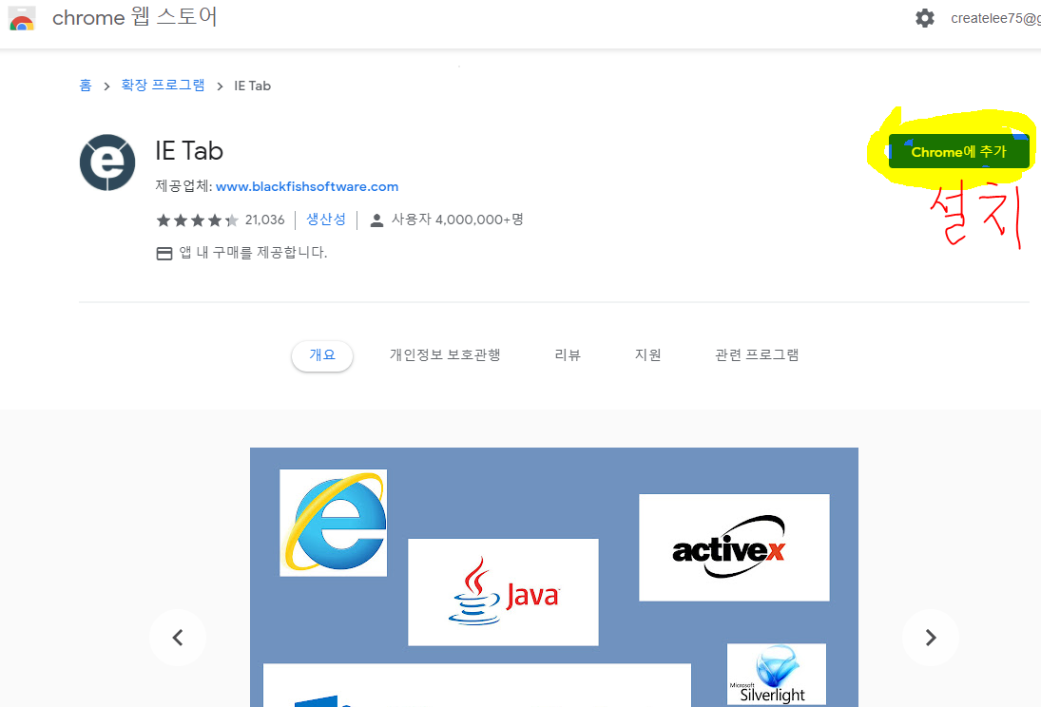
Task: Open the 21,036 ratings count
Action: pyautogui.click(x=265, y=220)
